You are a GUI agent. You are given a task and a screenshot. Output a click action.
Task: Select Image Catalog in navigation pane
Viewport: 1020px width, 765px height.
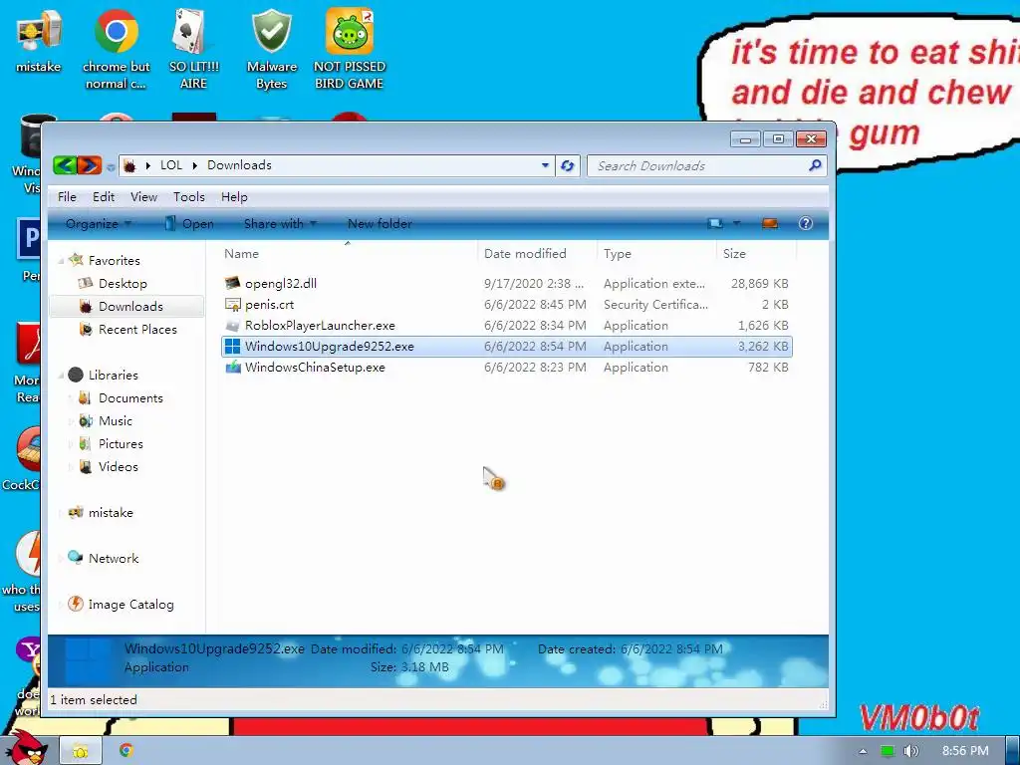pos(130,605)
